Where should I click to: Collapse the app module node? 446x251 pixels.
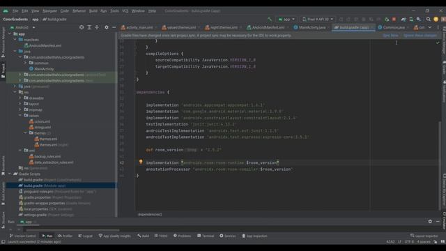pyautogui.click(x=10, y=34)
